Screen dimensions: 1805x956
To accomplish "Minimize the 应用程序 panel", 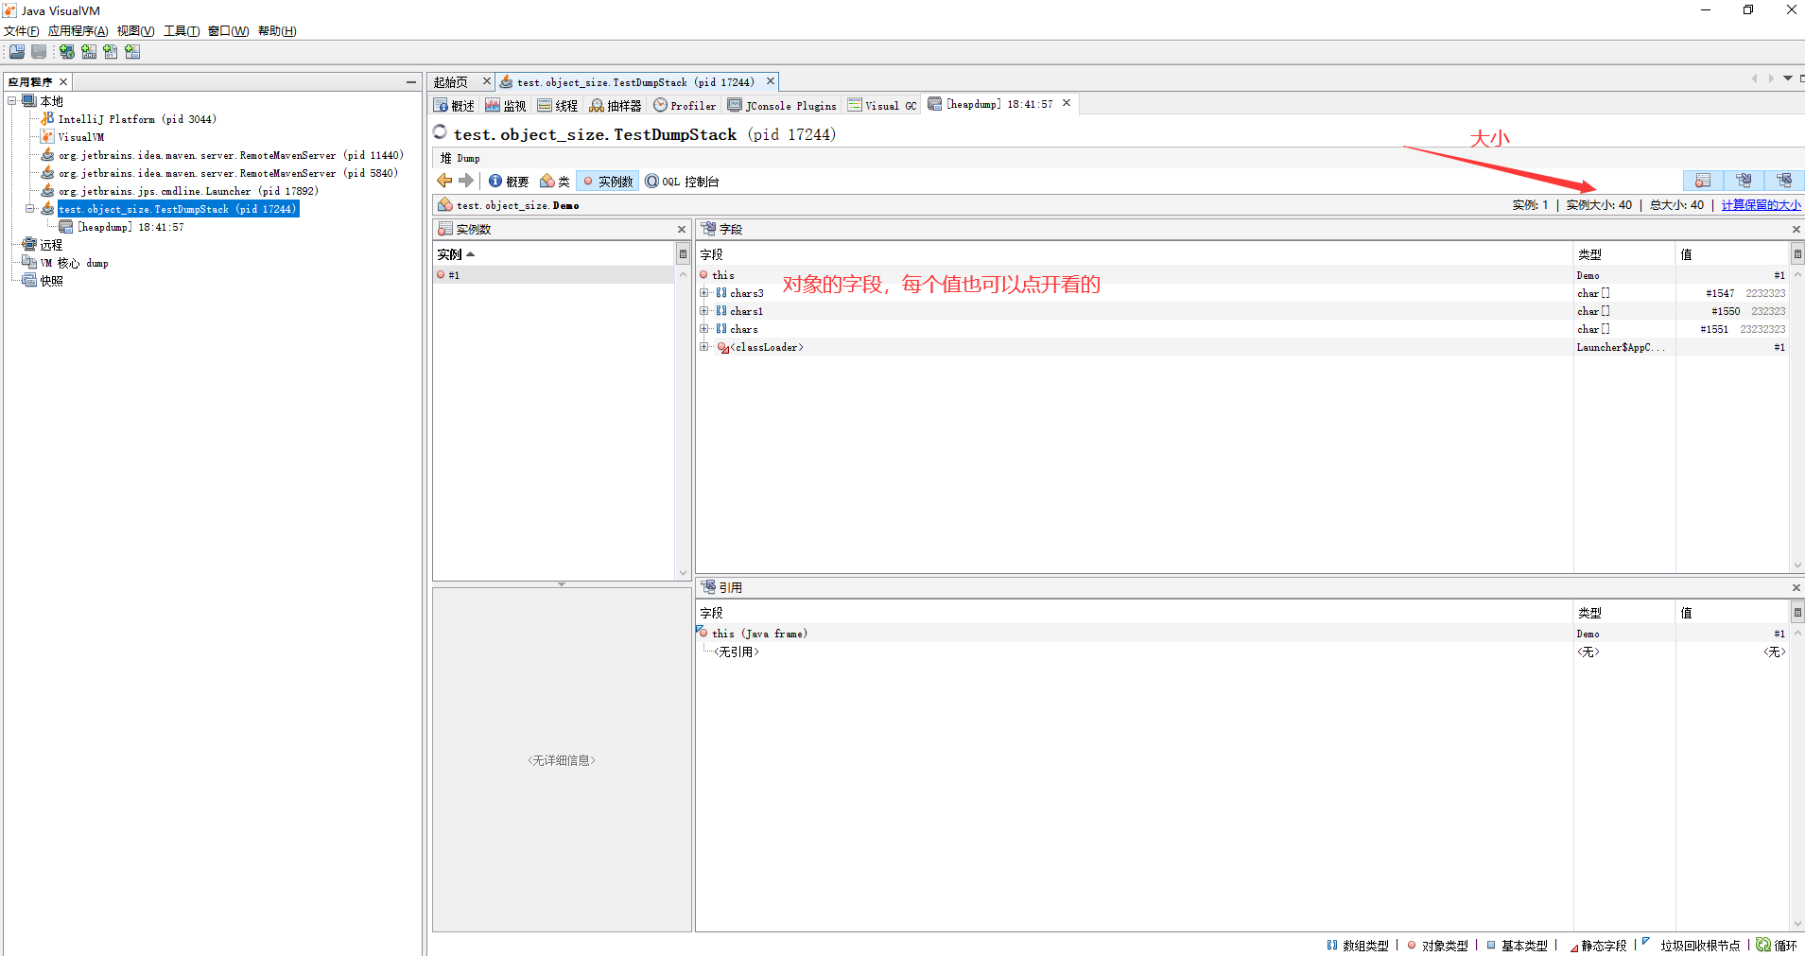I will pyautogui.click(x=411, y=82).
